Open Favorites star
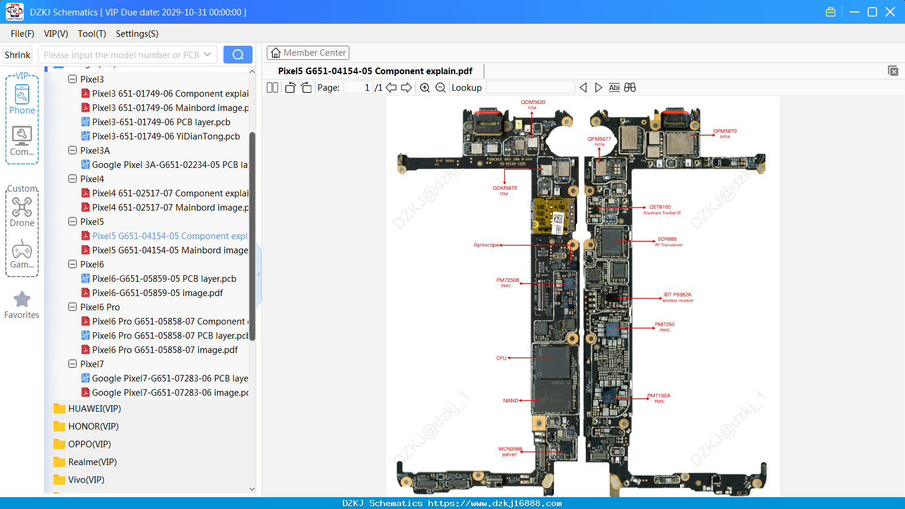The height and width of the screenshot is (509, 905). [x=22, y=305]
